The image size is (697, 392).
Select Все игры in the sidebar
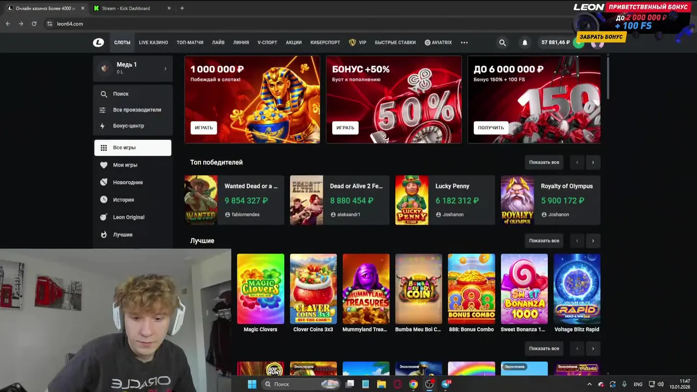point(132,148)
